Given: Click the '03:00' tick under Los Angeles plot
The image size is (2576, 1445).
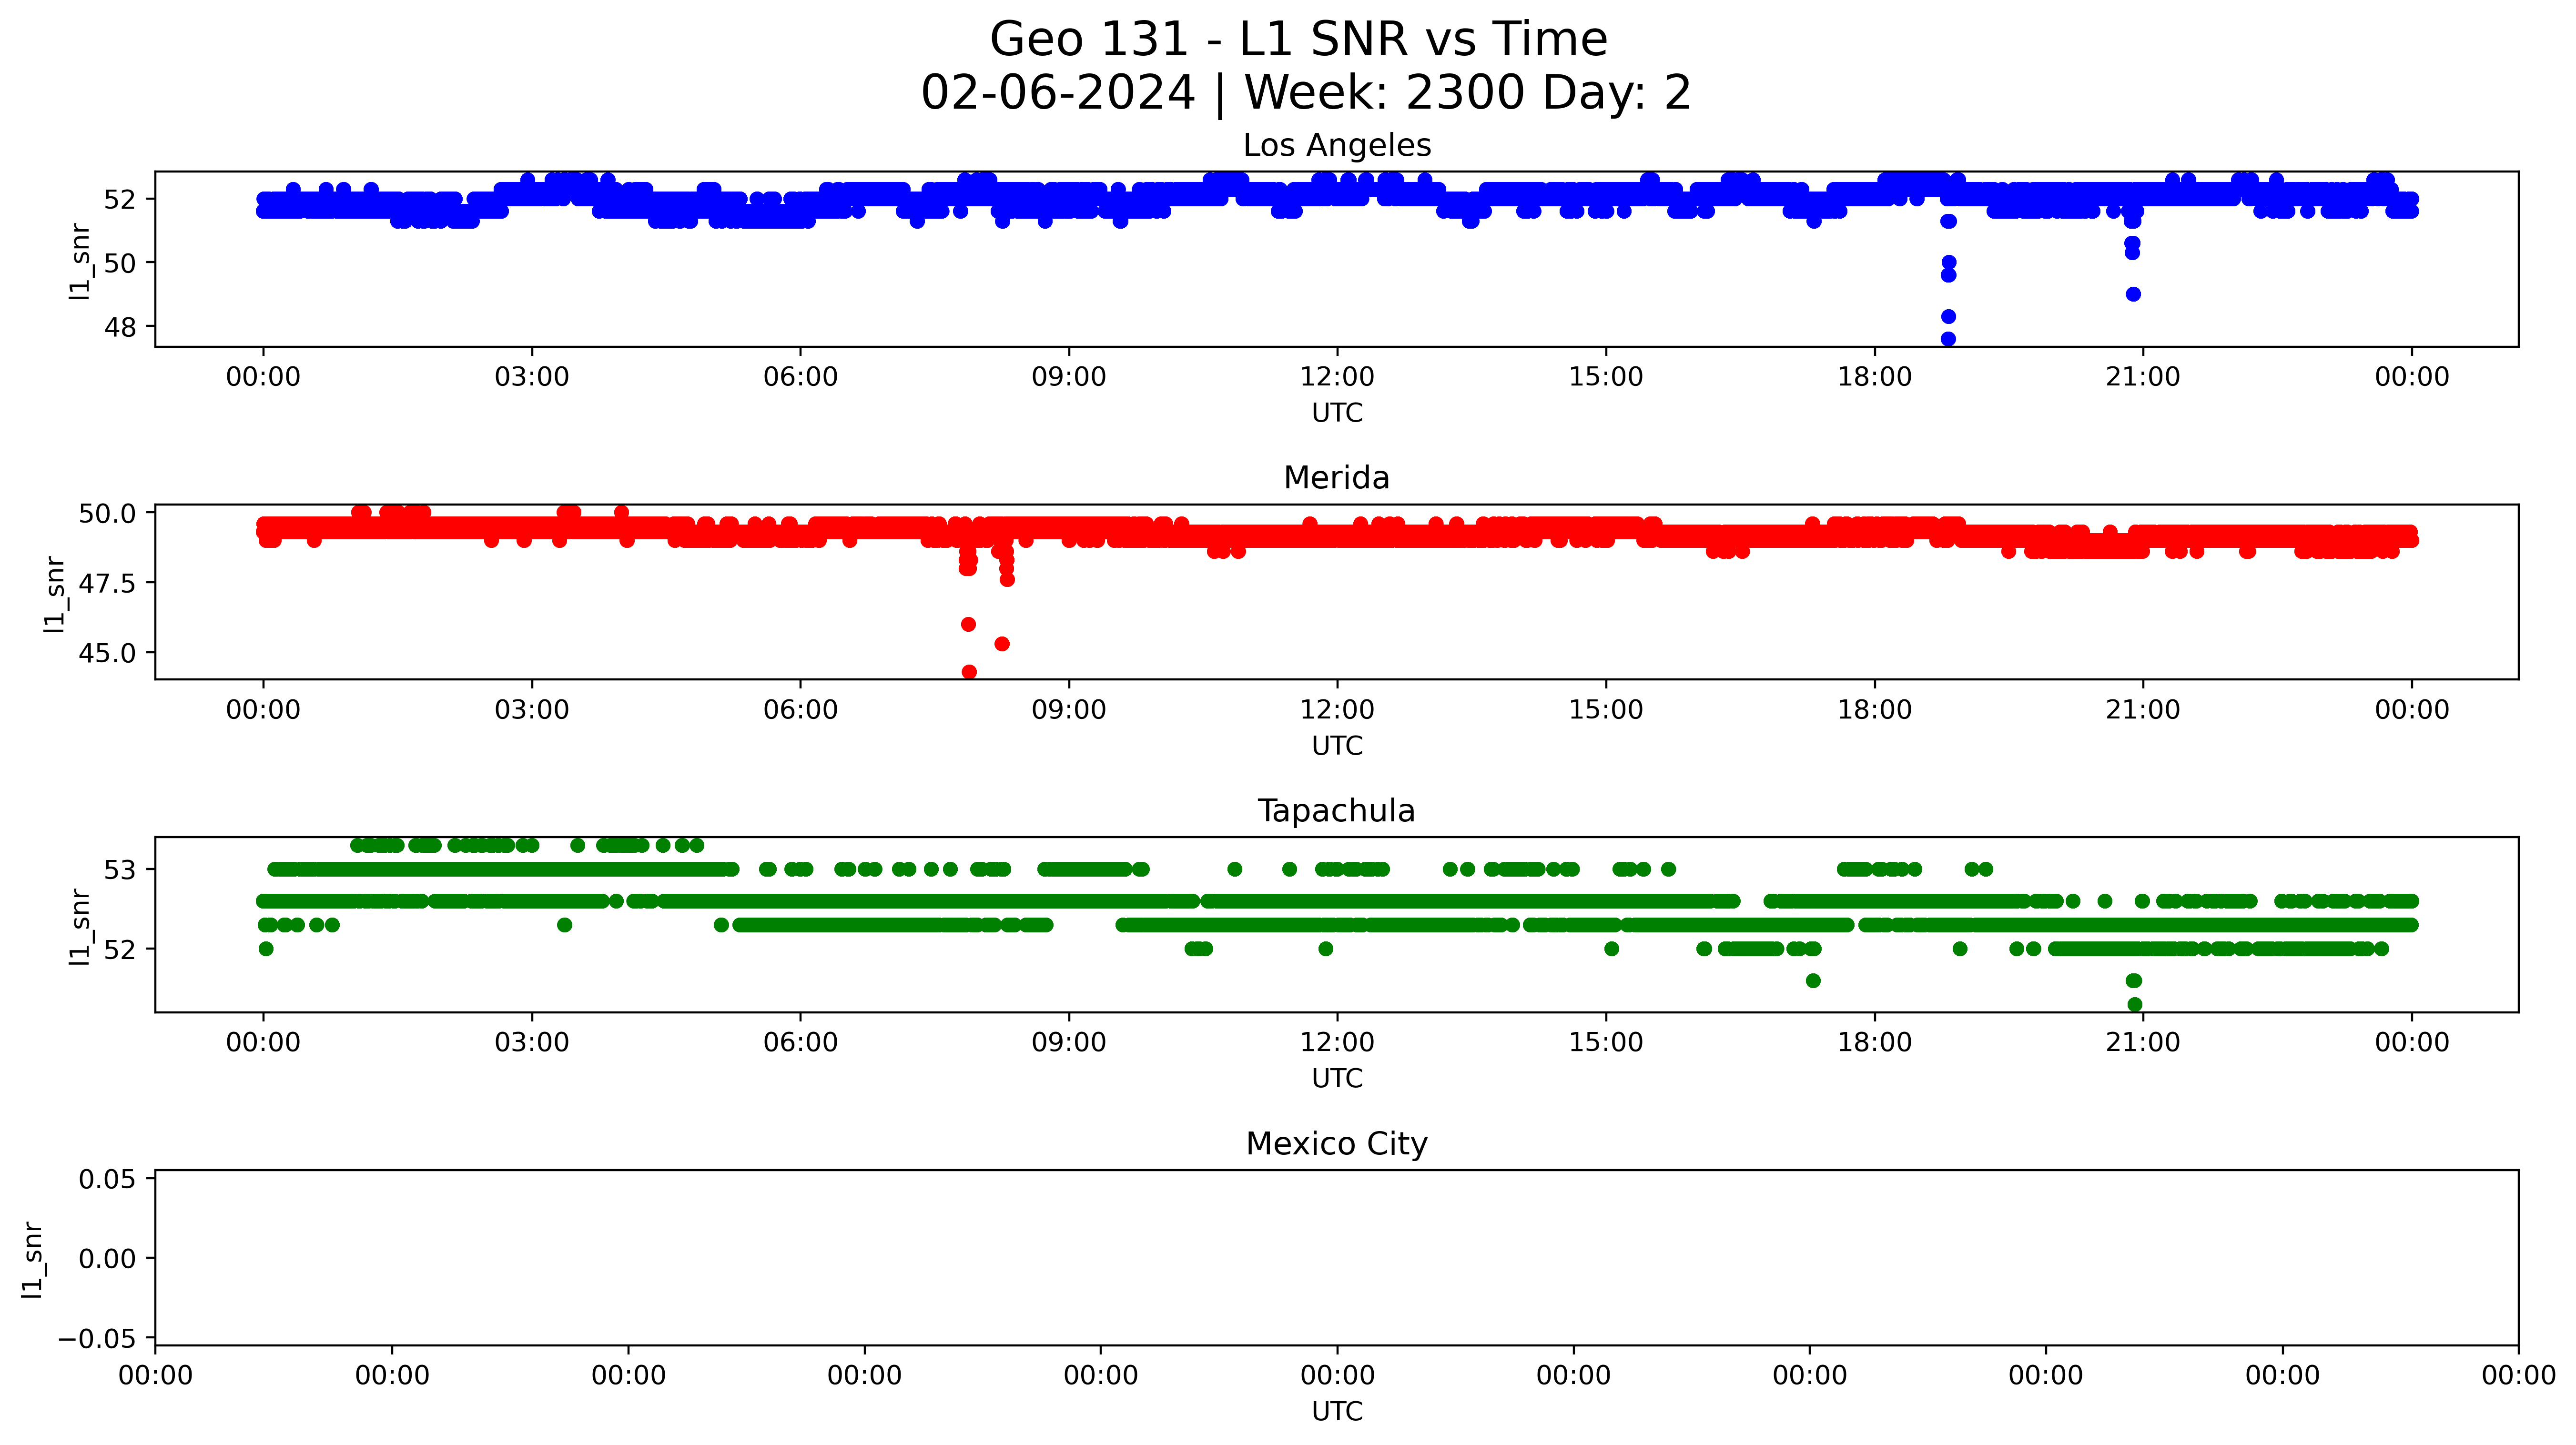Looking at the screenshot, I should tap(532, 377).
